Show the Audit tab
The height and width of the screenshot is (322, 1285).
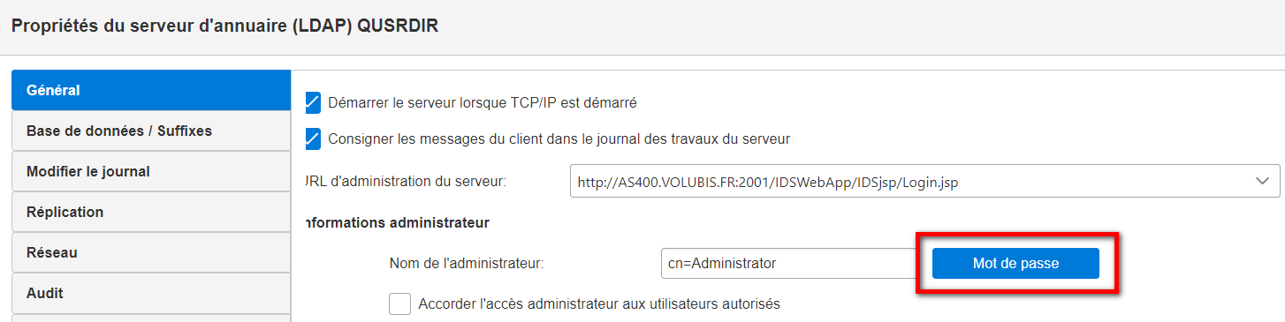[151, 293]
